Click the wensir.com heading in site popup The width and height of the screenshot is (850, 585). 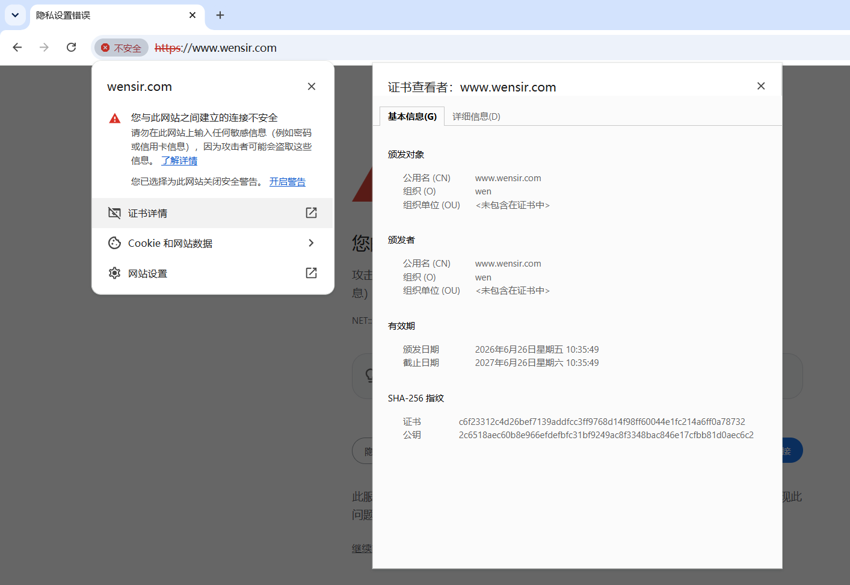click(140, 87)
